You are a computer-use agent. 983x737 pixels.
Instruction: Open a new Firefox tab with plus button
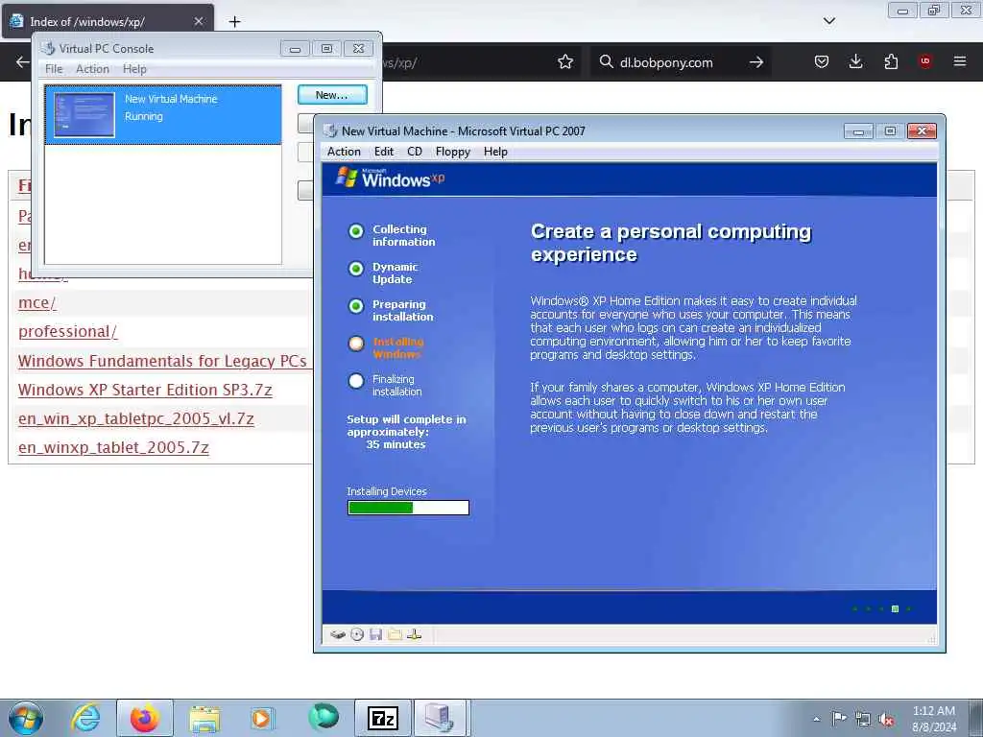pos(234,22)
